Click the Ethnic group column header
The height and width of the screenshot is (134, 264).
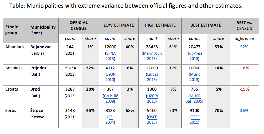click(12, 30)
